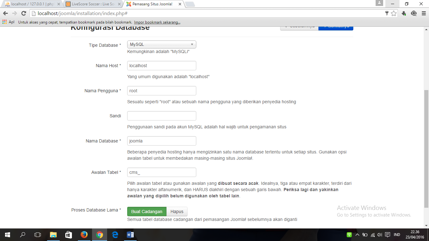Click the hint Kemungkinan adalah "MySQLi"

coord(158,51)
